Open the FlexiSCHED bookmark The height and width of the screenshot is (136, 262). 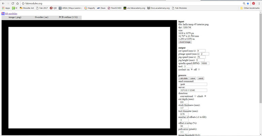click(x=114, y=8)
